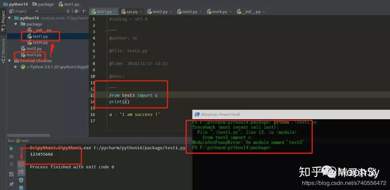Close the test4.py editor tab
The width and height of the screenshot is (390, 190).
pyautogui.click(x=230, y=12)
